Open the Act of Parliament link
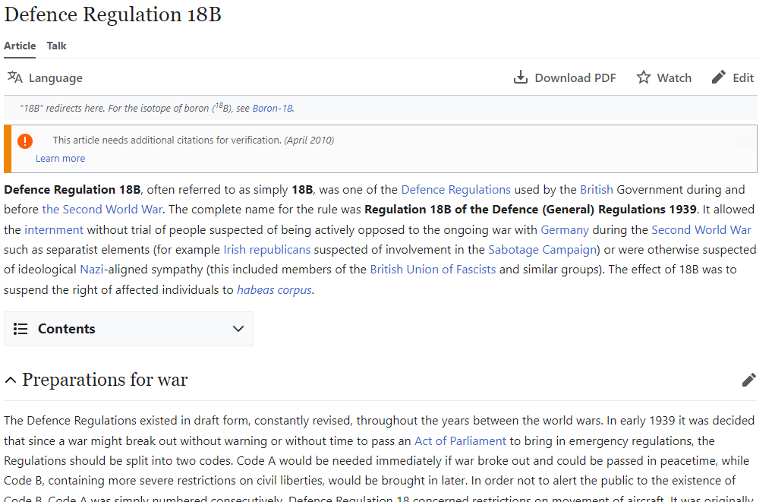Image resolution: width=772 pixels, height=502 pixels. (x=460, y=440)
